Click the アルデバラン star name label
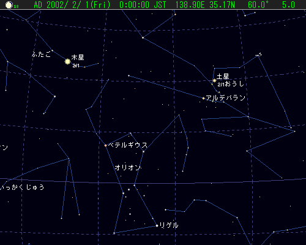 coord(225,98)
